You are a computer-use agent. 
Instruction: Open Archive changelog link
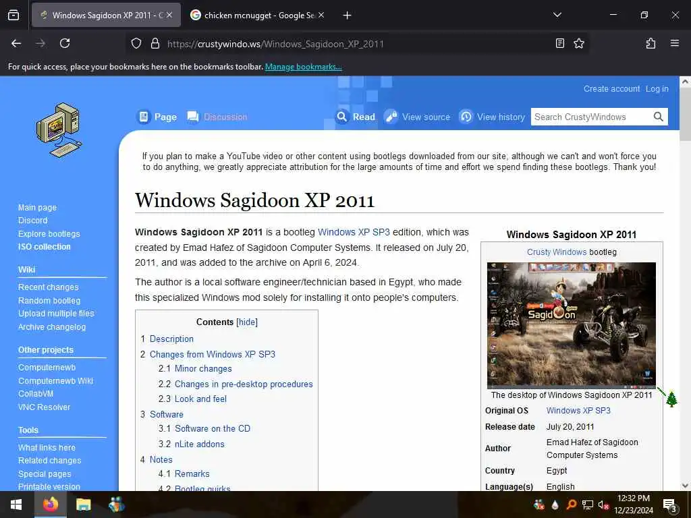51,327
